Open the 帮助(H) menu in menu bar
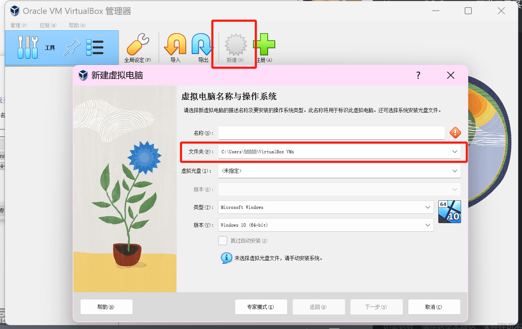This screenshot has width=522, height=329. tap(77, 25)
